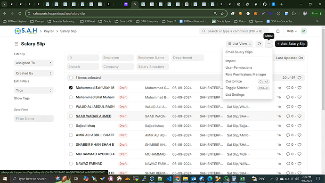This screenshot has height=183, width=325.
Task: Like the NAWAZ FARHAD row heart icon
Action: [x=300, y=164]
